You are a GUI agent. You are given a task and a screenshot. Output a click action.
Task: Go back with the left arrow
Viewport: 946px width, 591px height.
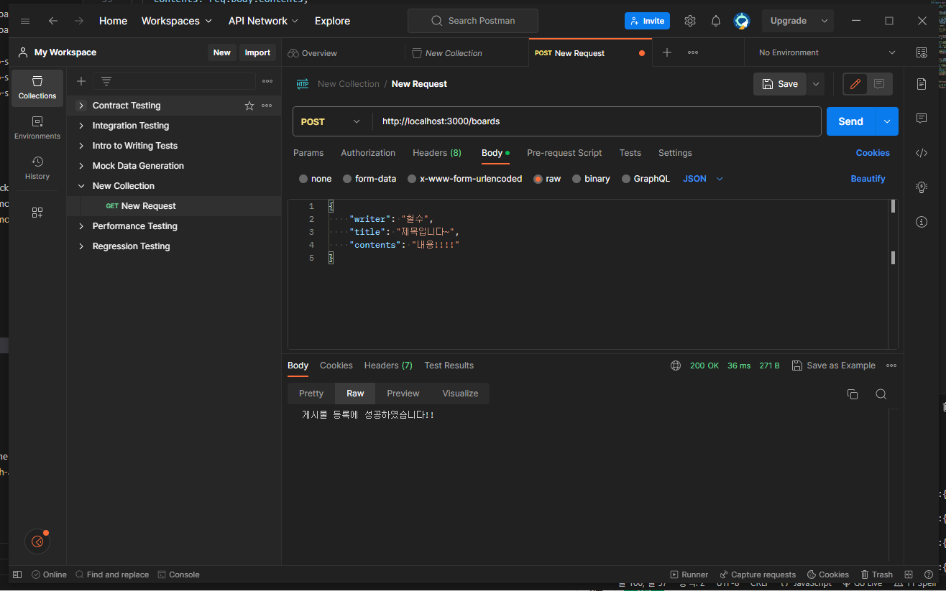[x=52, y=21]
